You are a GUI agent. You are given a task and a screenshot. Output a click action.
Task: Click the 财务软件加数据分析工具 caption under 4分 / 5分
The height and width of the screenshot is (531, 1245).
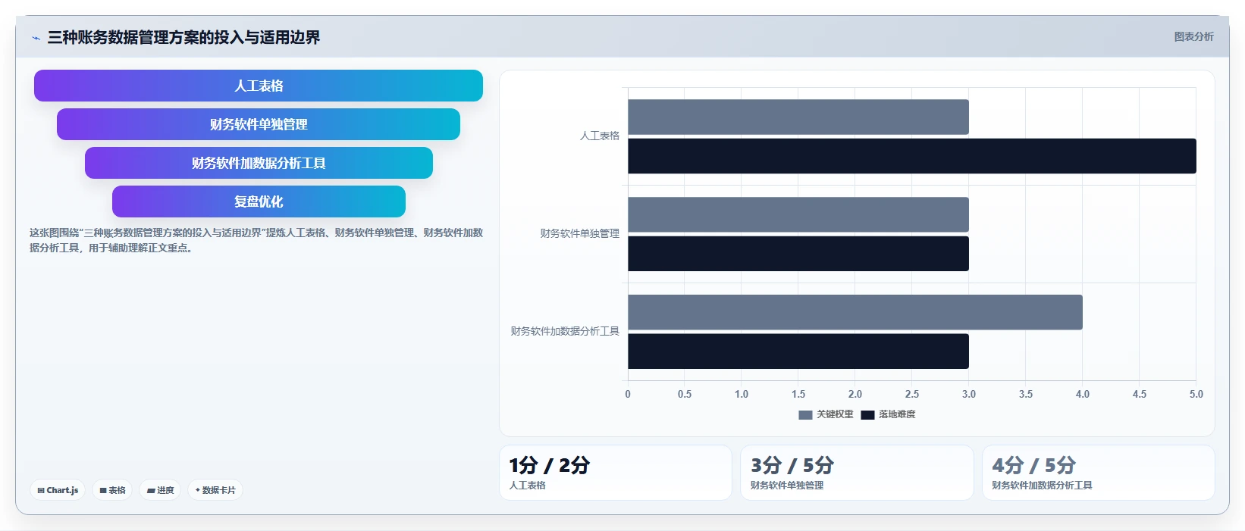[x=1043, y=486]
